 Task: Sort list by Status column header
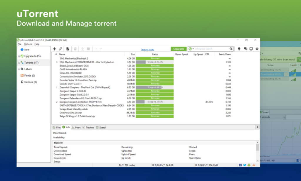(x=155, y=54)
